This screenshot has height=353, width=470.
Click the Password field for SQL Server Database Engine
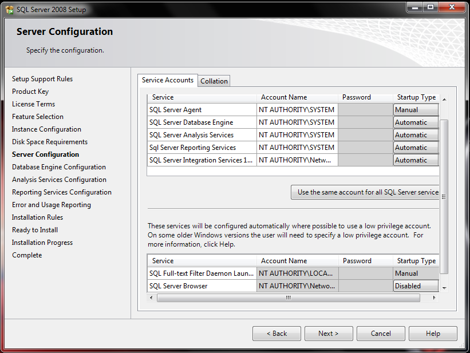(365, 122)
